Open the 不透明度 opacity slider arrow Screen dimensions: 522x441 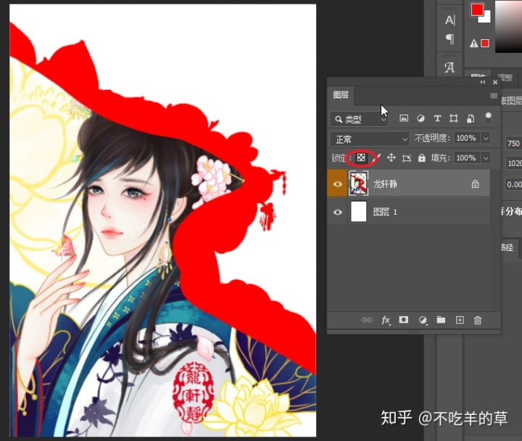[x=486, y=139]
